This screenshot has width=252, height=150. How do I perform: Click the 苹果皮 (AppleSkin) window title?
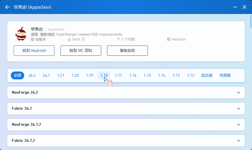click(32, 7)
